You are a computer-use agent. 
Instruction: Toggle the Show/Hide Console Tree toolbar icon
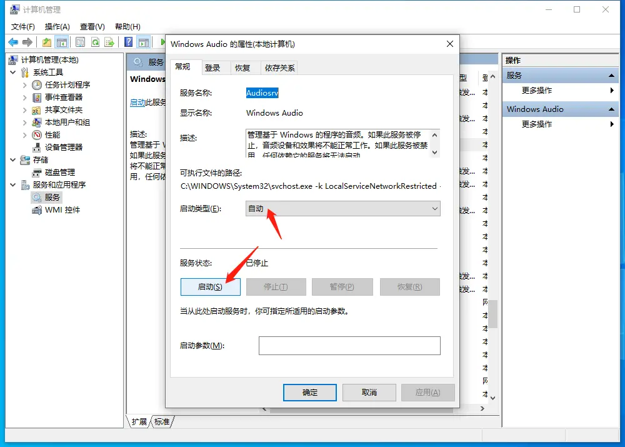tap(62, 42)
